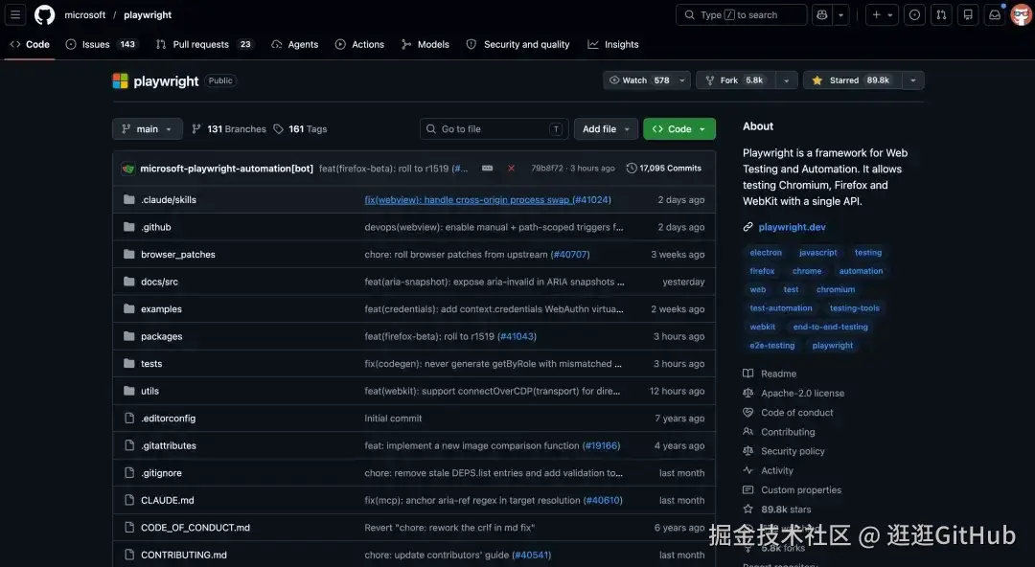1035x567 pixels.
Task: Click the failed checks red X icon
Action: [x=511, y=169]
